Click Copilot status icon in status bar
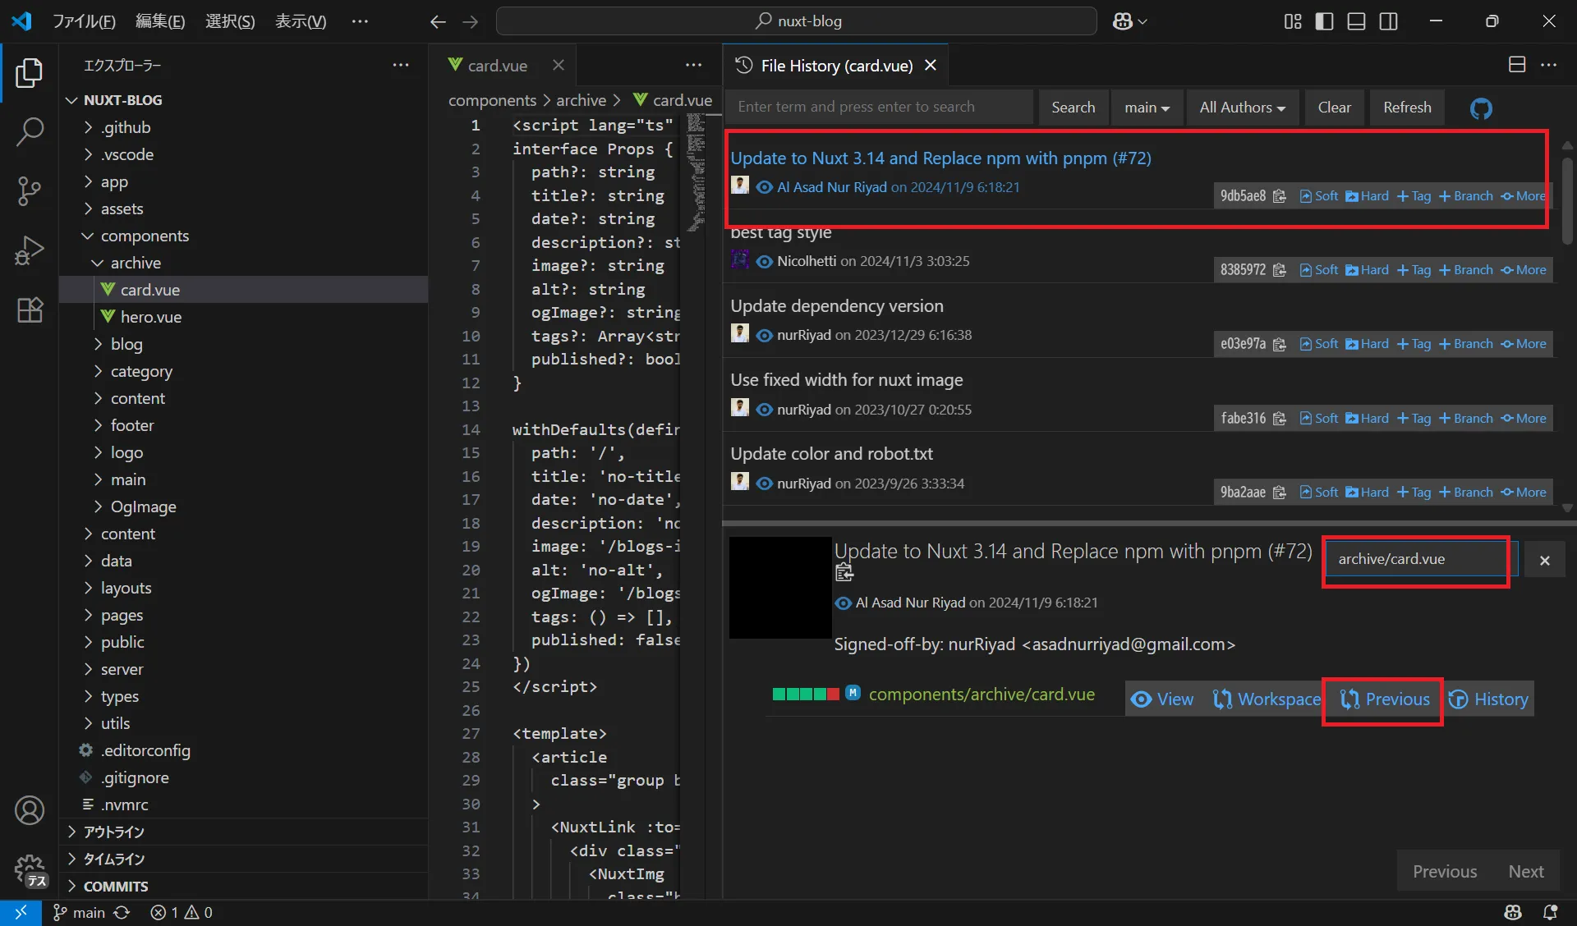Image resolution: width=1577 pixels, height=926 pixels. tap(1513, 912)
